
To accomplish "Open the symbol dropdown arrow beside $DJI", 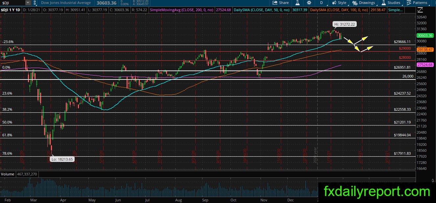I will click(x=28, y=3).
